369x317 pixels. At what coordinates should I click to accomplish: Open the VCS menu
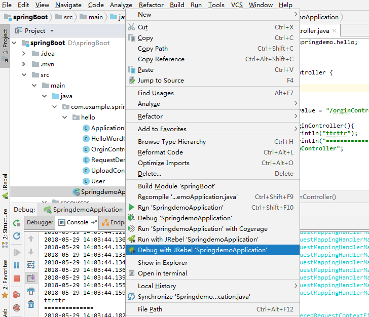(237, 5)
